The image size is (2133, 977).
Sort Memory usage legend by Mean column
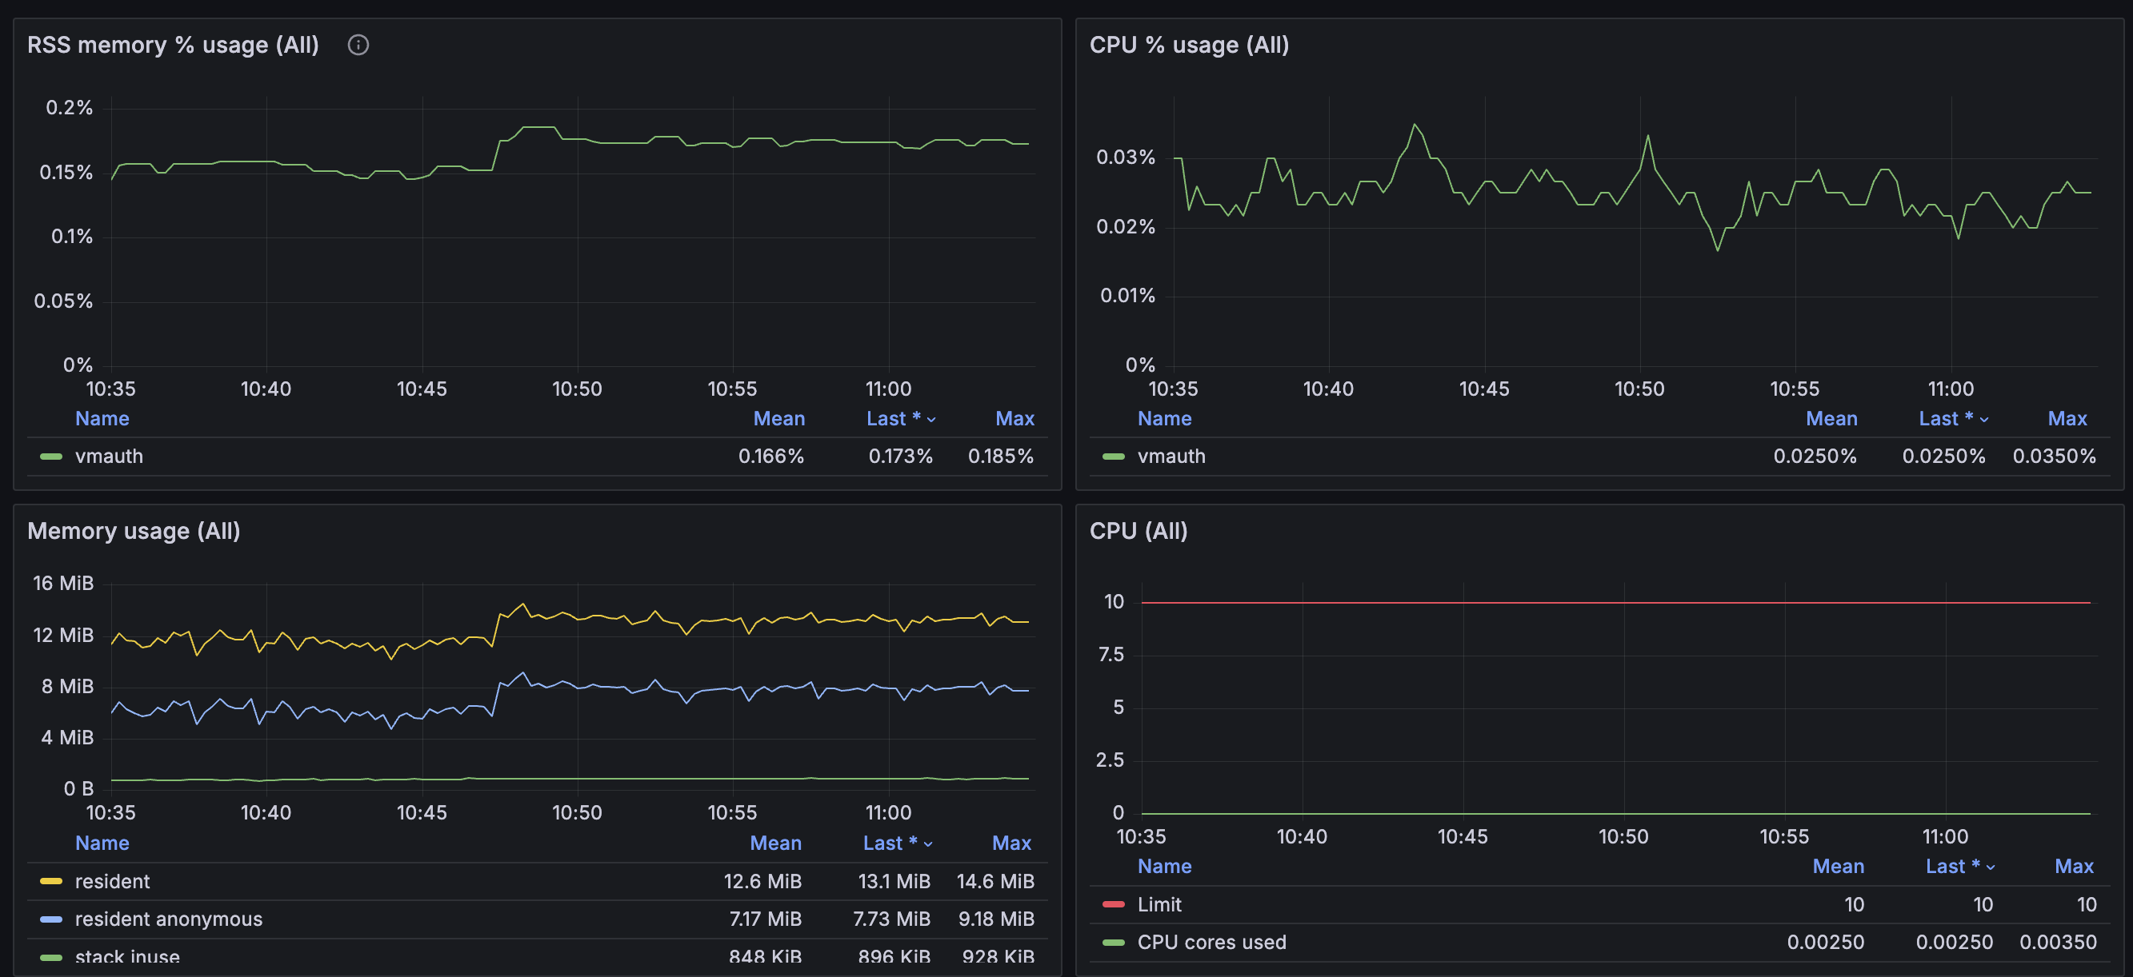(x=775, y=843)
